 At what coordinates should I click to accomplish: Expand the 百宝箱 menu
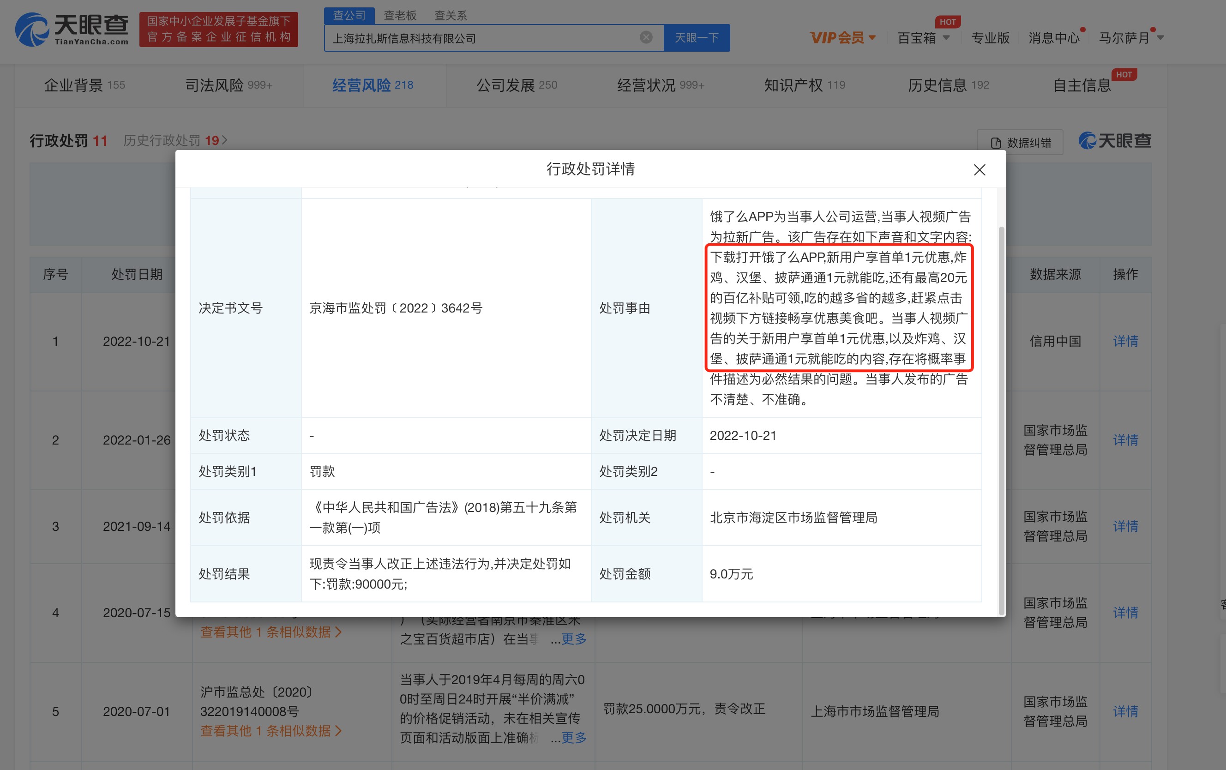point(923,38)
